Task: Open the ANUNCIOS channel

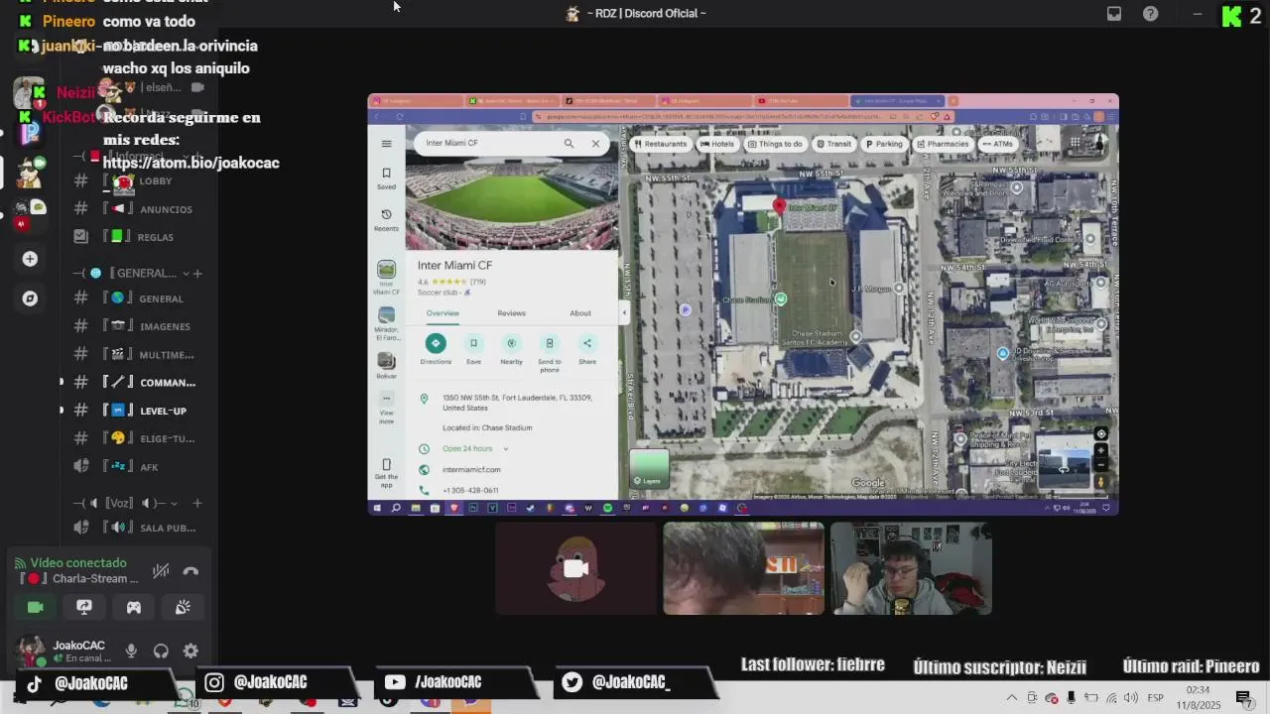Action: coord(139,209)
